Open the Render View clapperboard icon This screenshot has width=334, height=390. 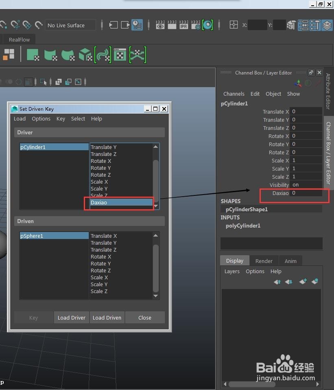point(160,25)
